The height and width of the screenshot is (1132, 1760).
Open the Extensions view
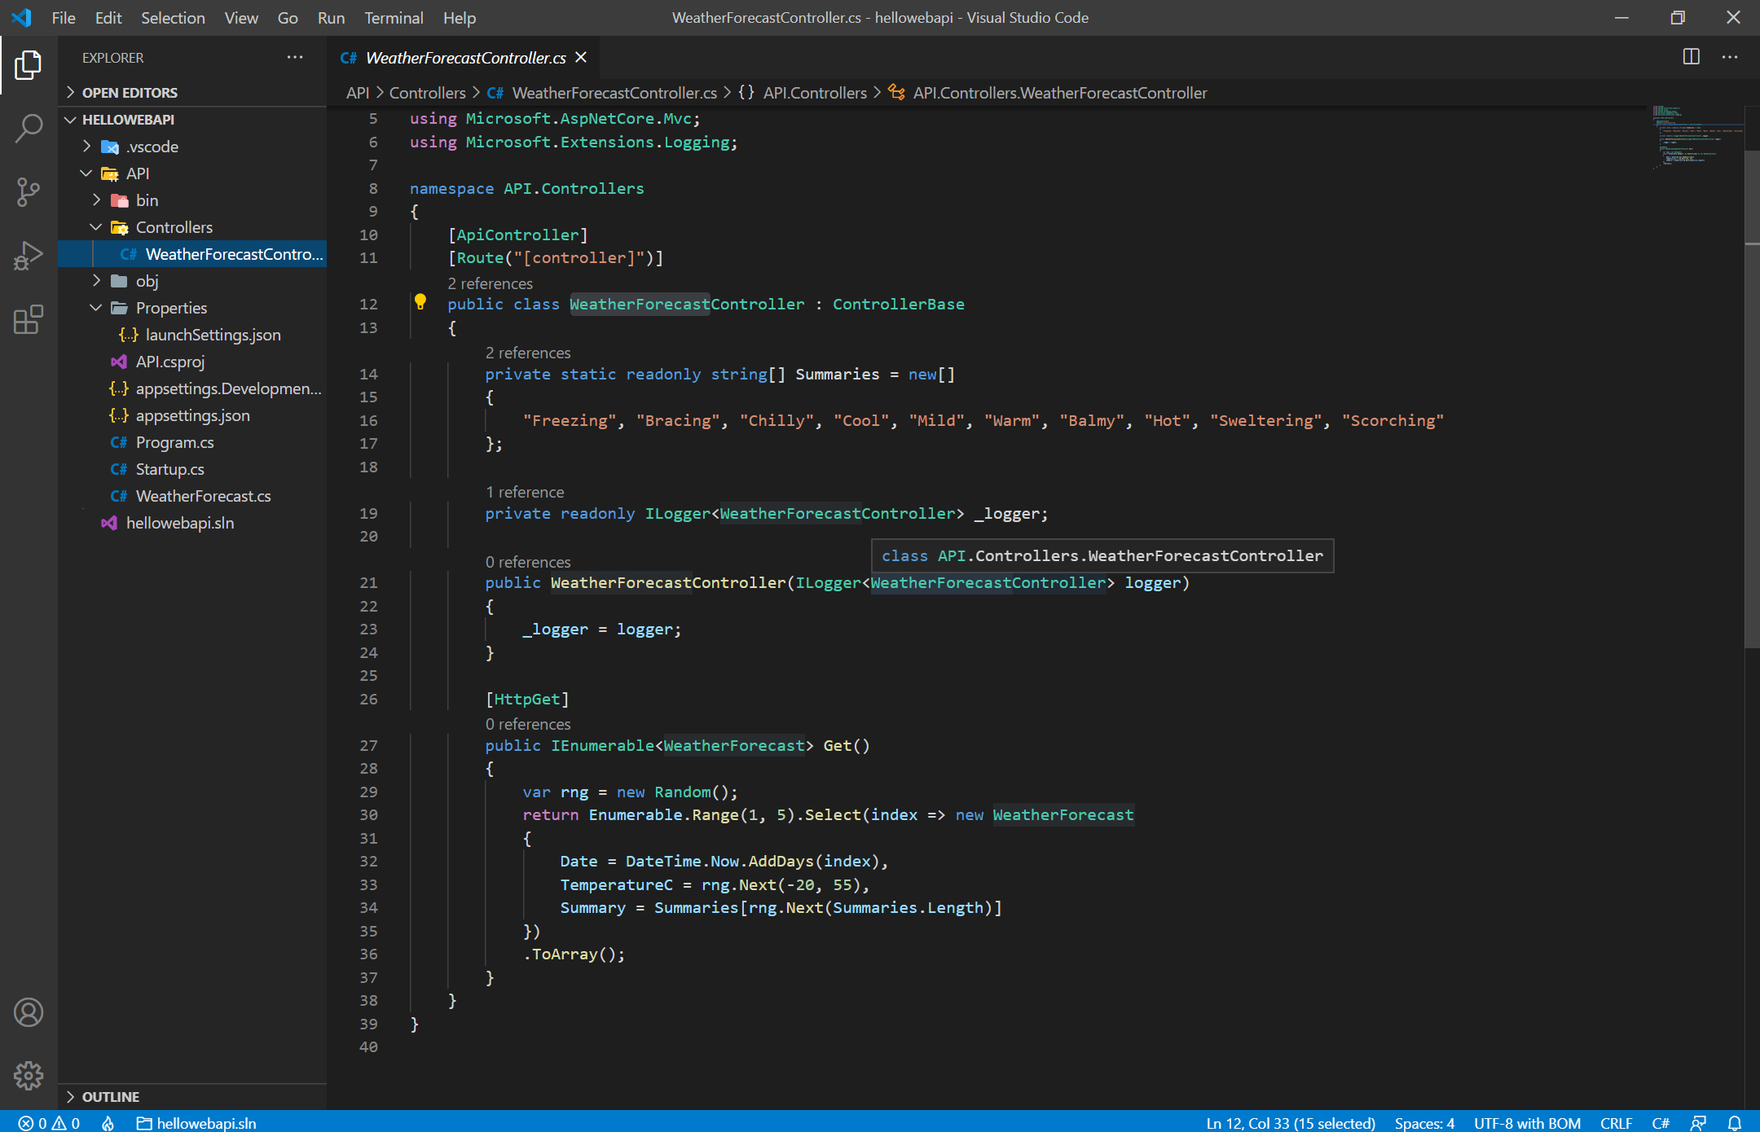pyautogui.click(x=29, y=319)
